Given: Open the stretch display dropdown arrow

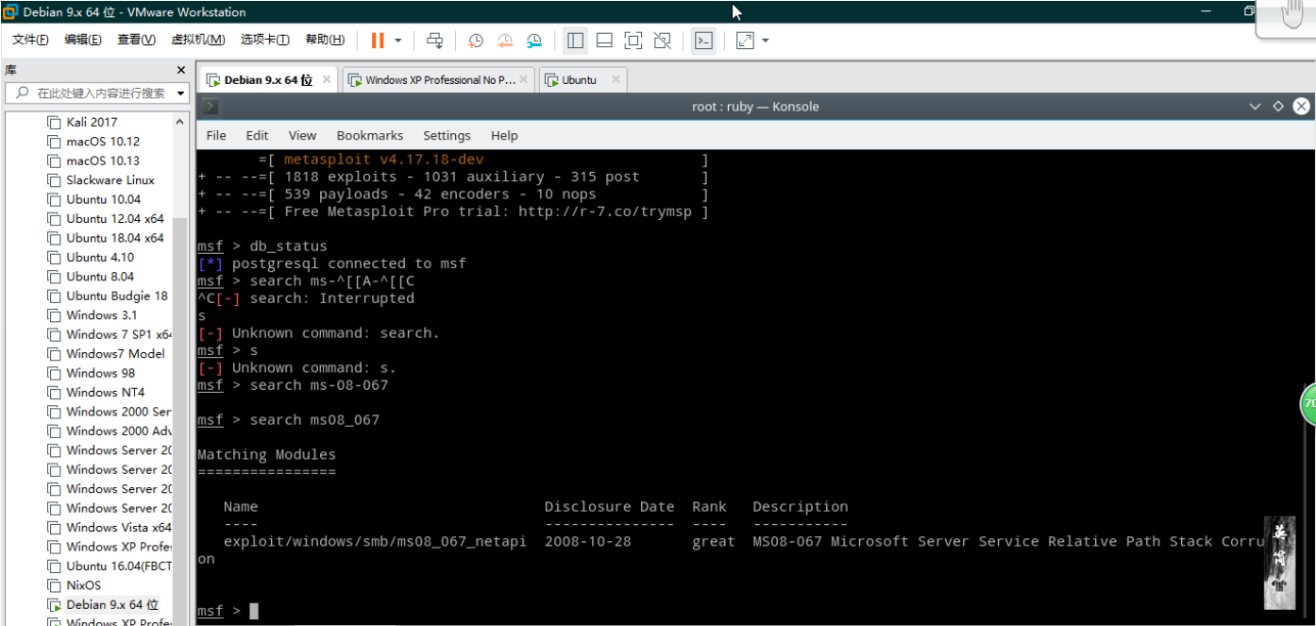Looking at the screenshot, I should [x=766, y=41].
